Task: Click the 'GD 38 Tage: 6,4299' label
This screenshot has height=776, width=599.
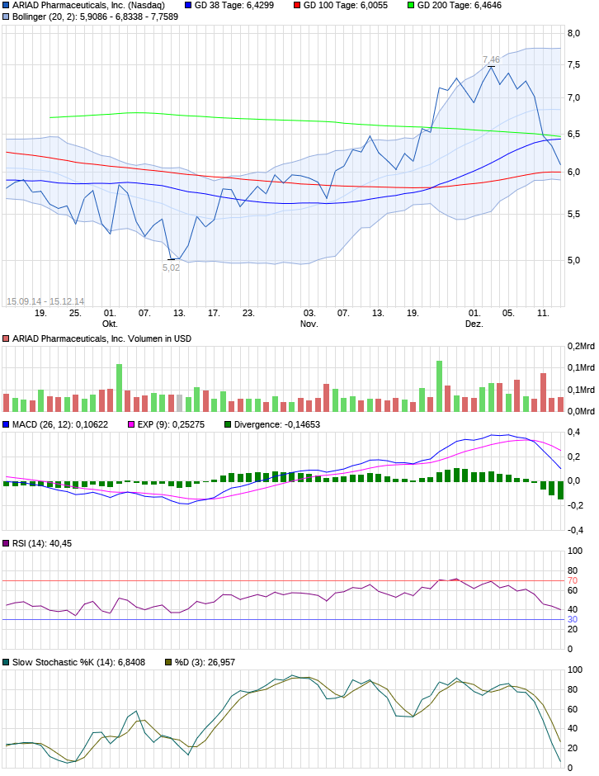Action: tap(234, 6)
